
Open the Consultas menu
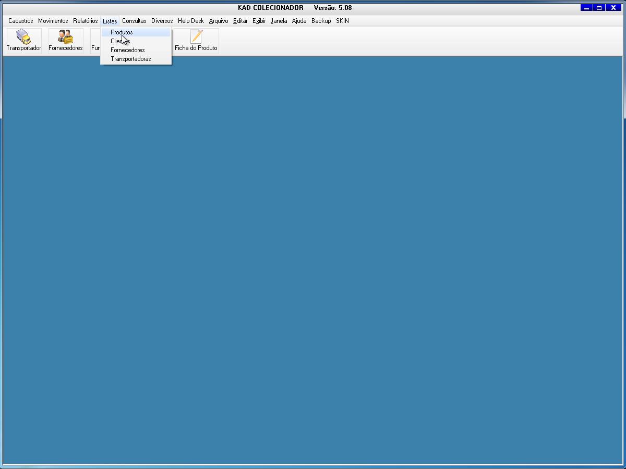(x=134, y=21)
